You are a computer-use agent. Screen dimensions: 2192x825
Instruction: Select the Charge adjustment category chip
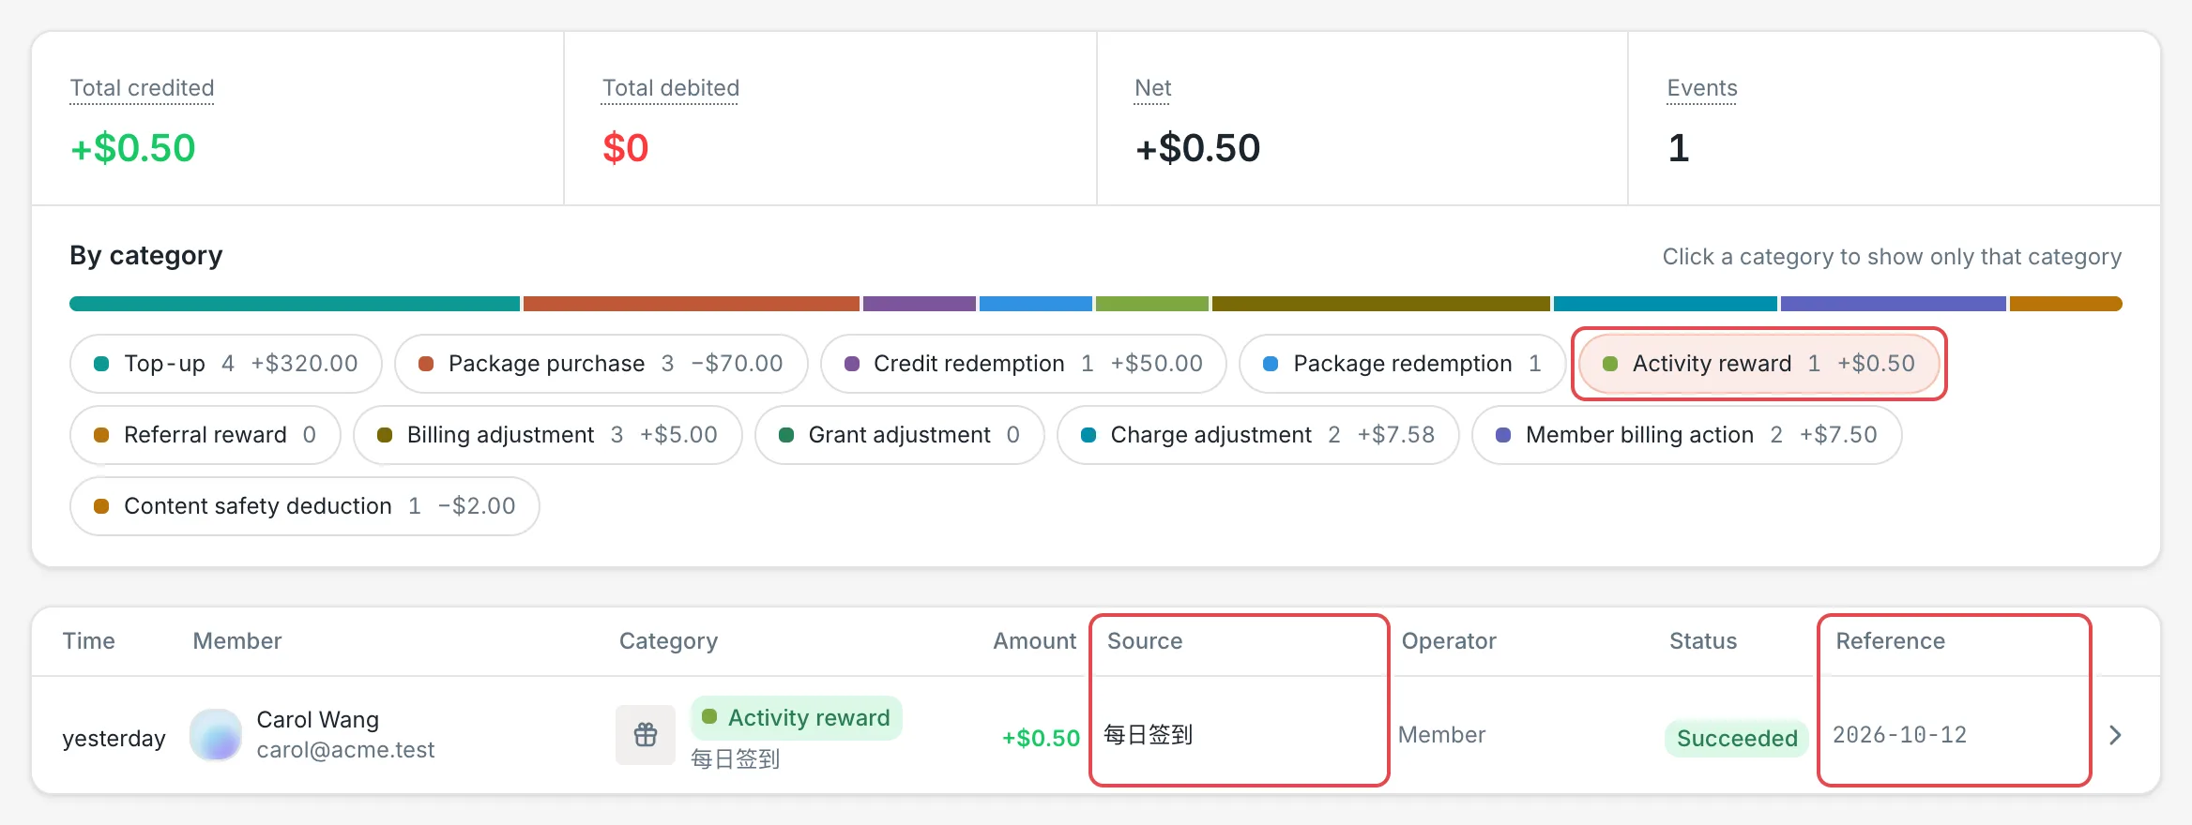point(1258,435)
